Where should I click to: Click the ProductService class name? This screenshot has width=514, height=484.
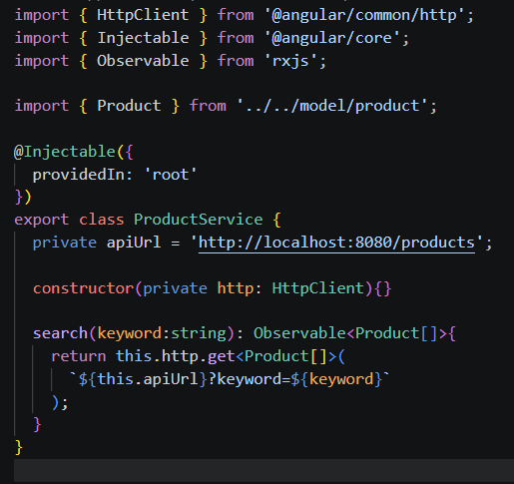199,220
